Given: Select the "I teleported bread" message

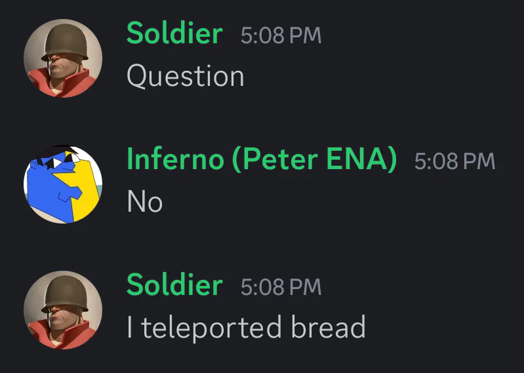Looking at the screenshot, I should point(247,328).
